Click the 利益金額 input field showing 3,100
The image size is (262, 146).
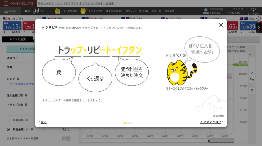pyautogui.click(x=58, y=129)
